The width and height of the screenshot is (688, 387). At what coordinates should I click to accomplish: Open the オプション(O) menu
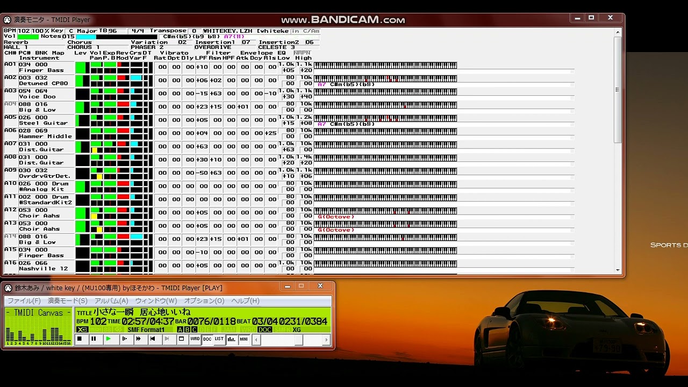[x=204, y=301]
